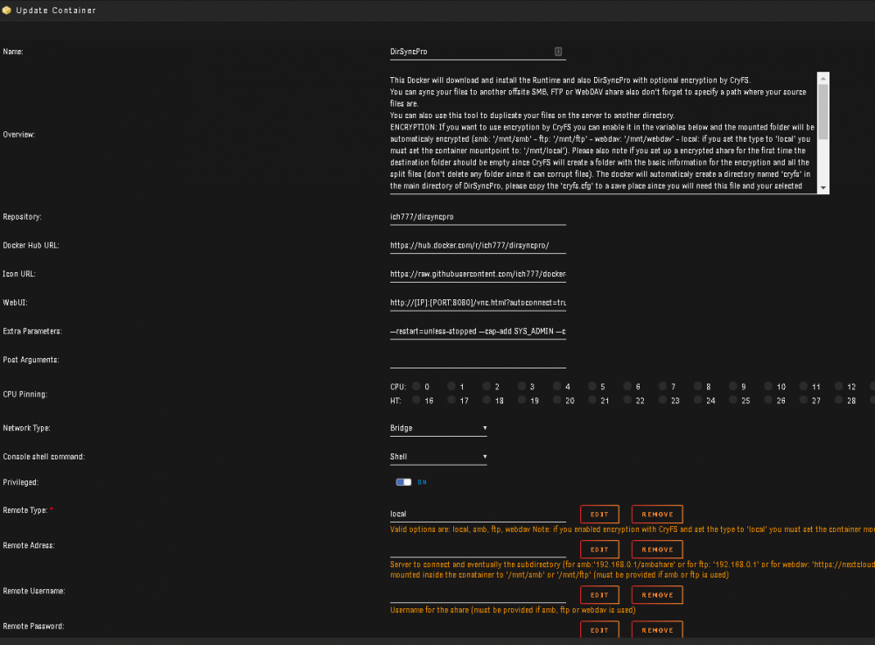The height and width of the screenshot is (645, 875).
Task: Select CPU core 10 pinning checkbox
Action: coord(768,386)
